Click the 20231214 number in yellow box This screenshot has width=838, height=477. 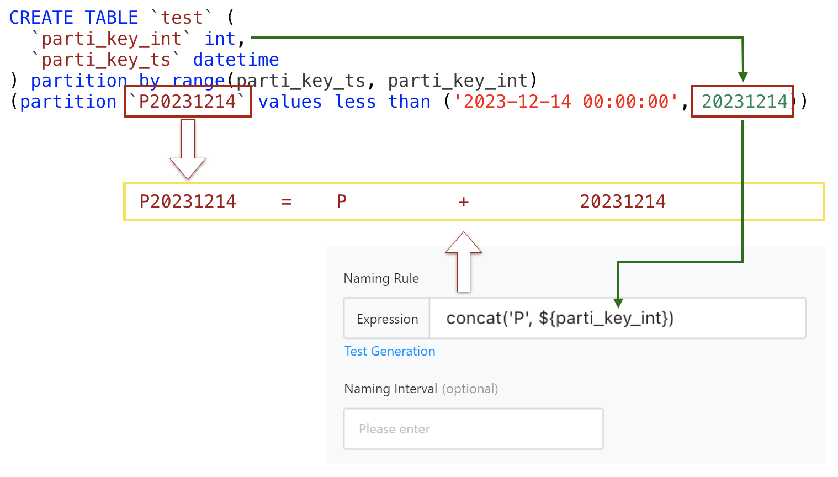(x=623, y=202)
